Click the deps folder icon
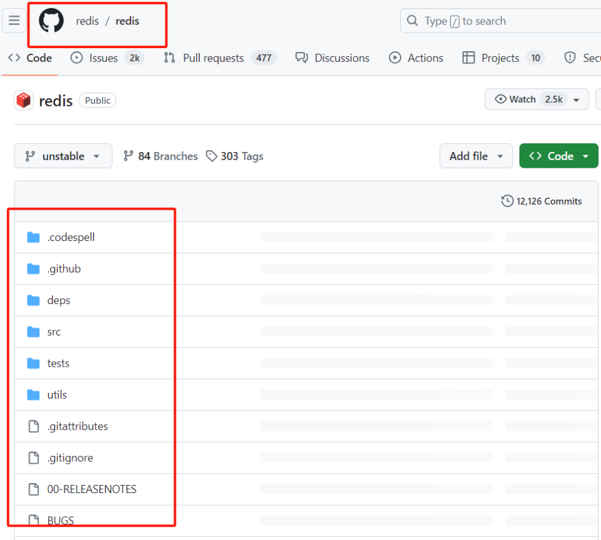Viewport: 601px width, 540px height. (x=33, y=300)
